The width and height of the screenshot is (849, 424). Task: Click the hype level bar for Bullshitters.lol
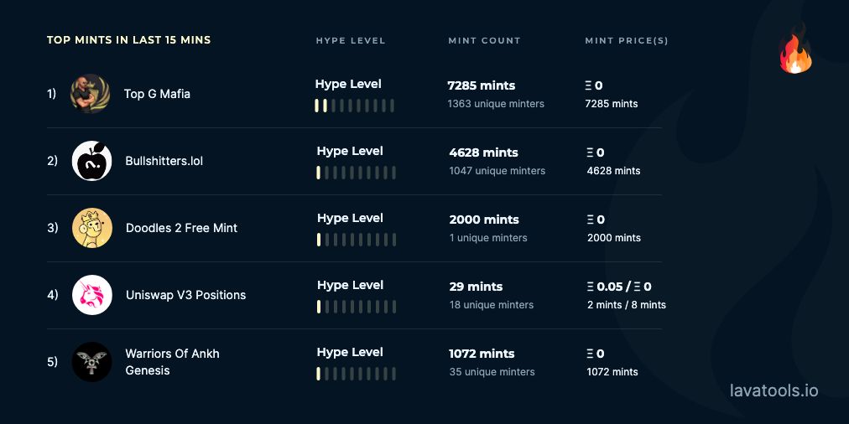[x=356, y=173]
